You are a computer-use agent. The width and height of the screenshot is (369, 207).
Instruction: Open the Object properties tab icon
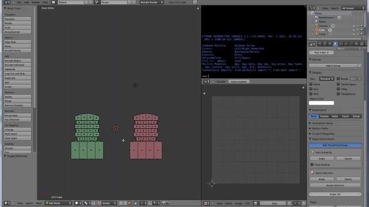click(336, 44)
